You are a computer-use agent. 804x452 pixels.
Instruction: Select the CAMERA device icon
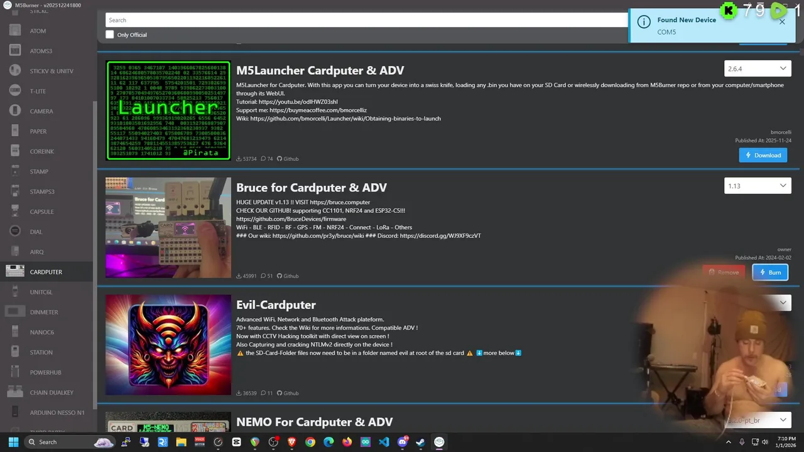[x=15, y=111]
